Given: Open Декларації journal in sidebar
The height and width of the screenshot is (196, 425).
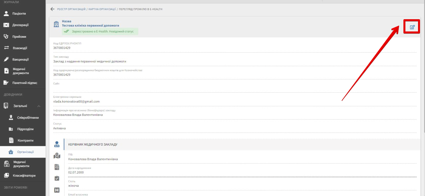Looking at the screenshot, I should [x=20, y=25].
